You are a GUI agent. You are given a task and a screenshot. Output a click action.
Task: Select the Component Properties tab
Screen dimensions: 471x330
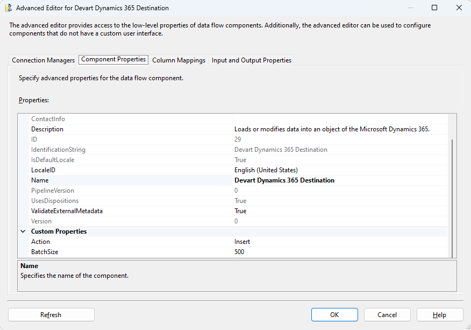tap(113, 60)
